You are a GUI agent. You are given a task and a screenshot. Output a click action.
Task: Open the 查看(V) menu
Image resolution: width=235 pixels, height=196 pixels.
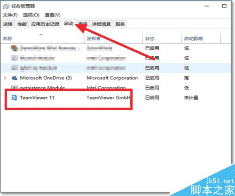pyautogui.click(x=53, y=15)
